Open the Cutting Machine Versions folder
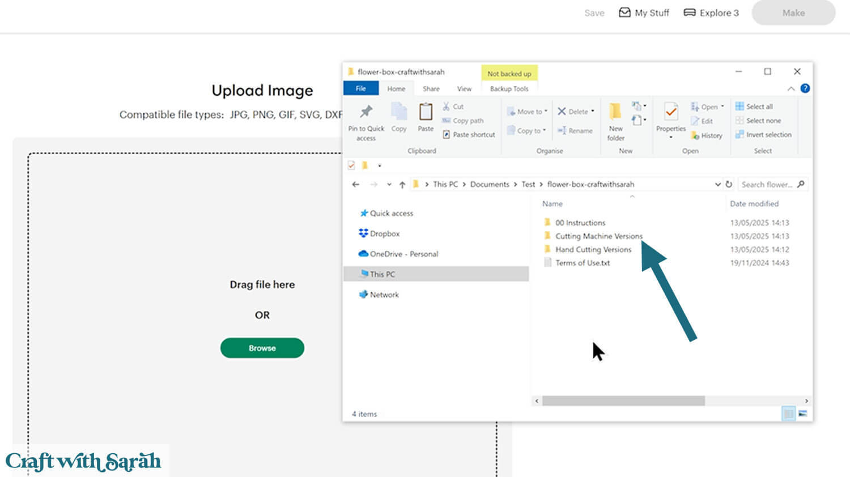This screenshot has height=477, width=850. pyautogui.click(x=598, y=236)
